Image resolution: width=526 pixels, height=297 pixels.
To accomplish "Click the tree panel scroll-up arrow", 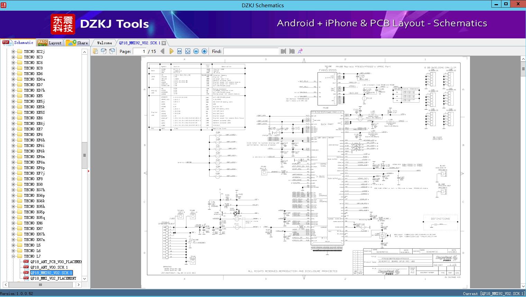I will 84,52.
